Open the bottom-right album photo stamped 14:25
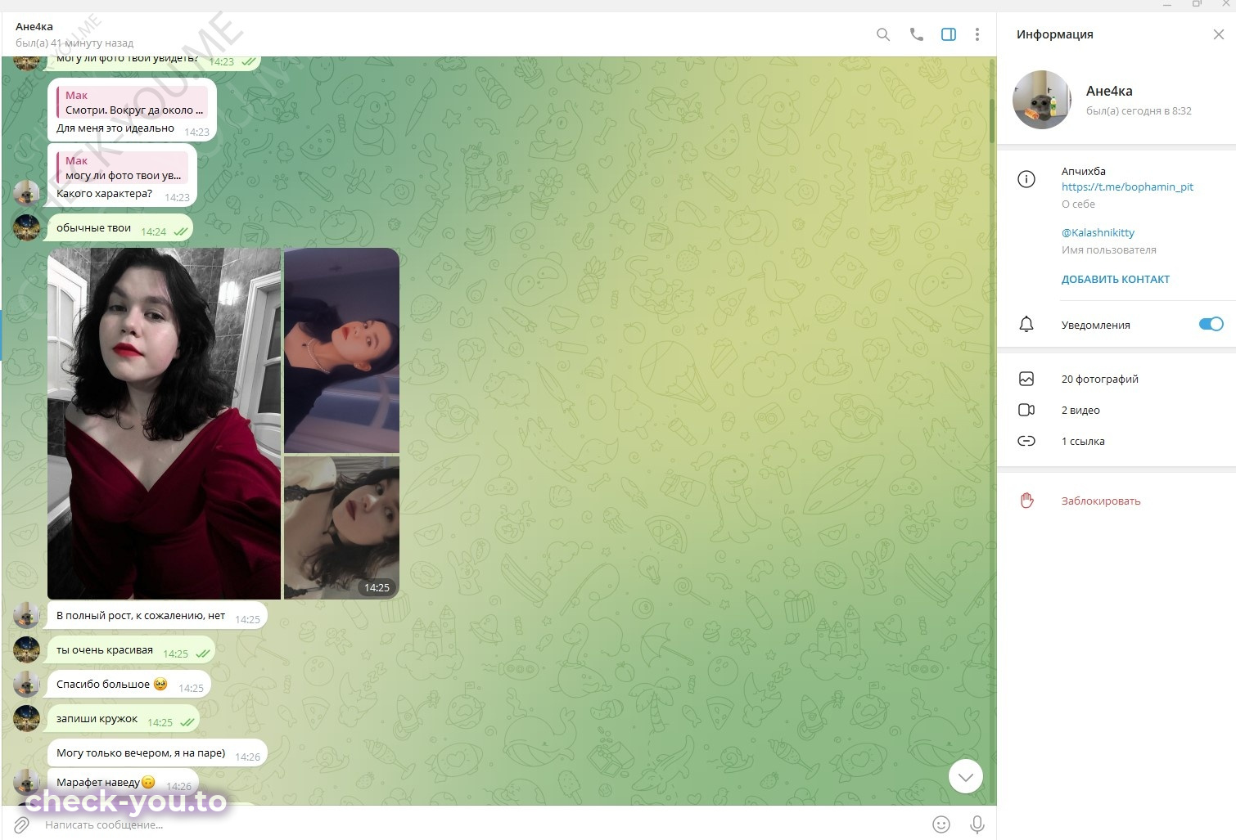This screenshot has height=840, width=1236. coord(341,528)
